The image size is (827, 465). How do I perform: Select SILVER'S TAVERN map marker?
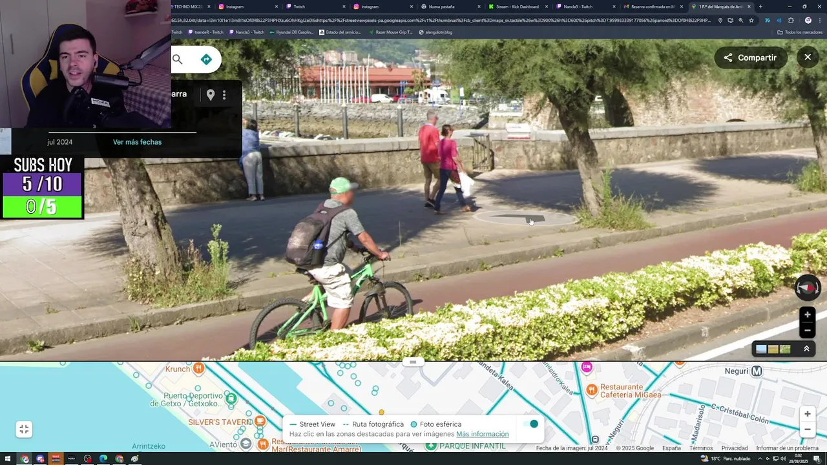pos(260,422)
